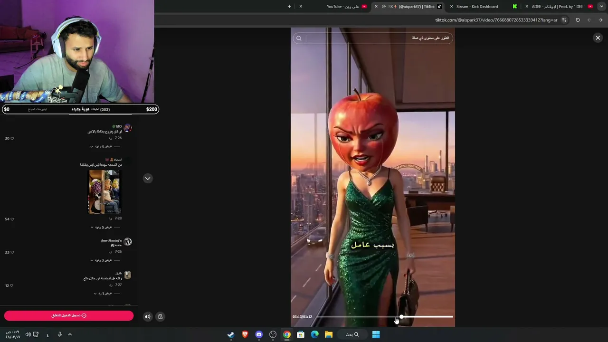The height and width of the screenshot is (342, 608).
Task: Mute the TikTok video sound
Action: (x=147, y=317)
